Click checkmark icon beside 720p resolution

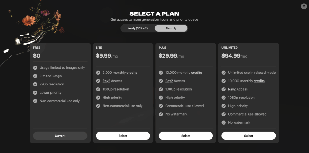click(x=35, y=84)
